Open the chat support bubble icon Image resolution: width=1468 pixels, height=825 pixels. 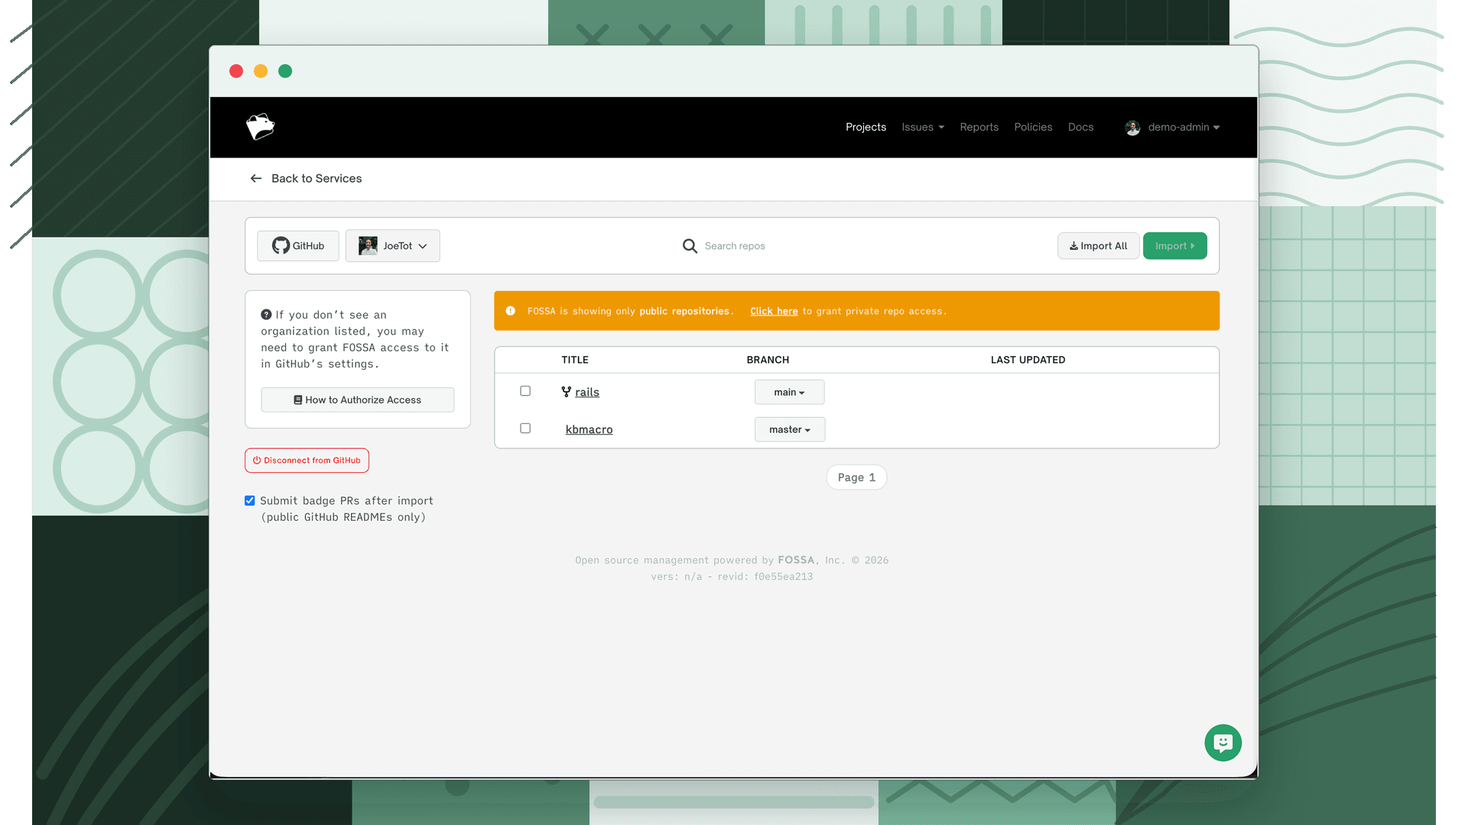[1223, 742]
